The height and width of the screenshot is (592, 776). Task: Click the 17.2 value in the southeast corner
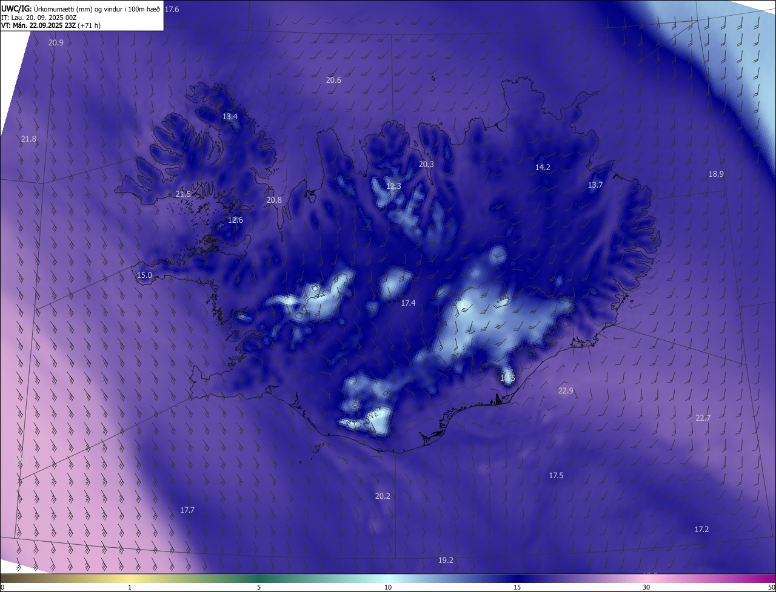(701, 529)
